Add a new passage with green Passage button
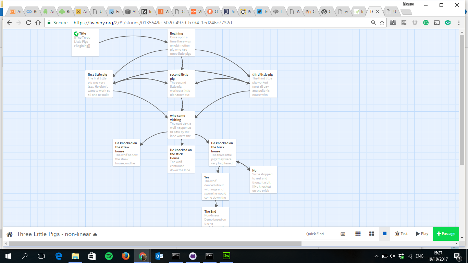 tap(446, 234)
